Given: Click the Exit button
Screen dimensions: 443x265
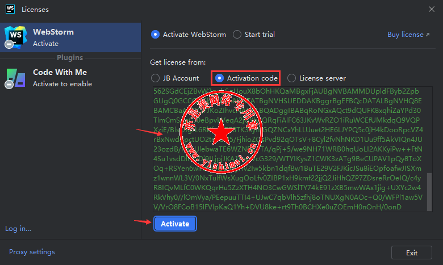Looking at the screenshot, I should coord(412,253).
